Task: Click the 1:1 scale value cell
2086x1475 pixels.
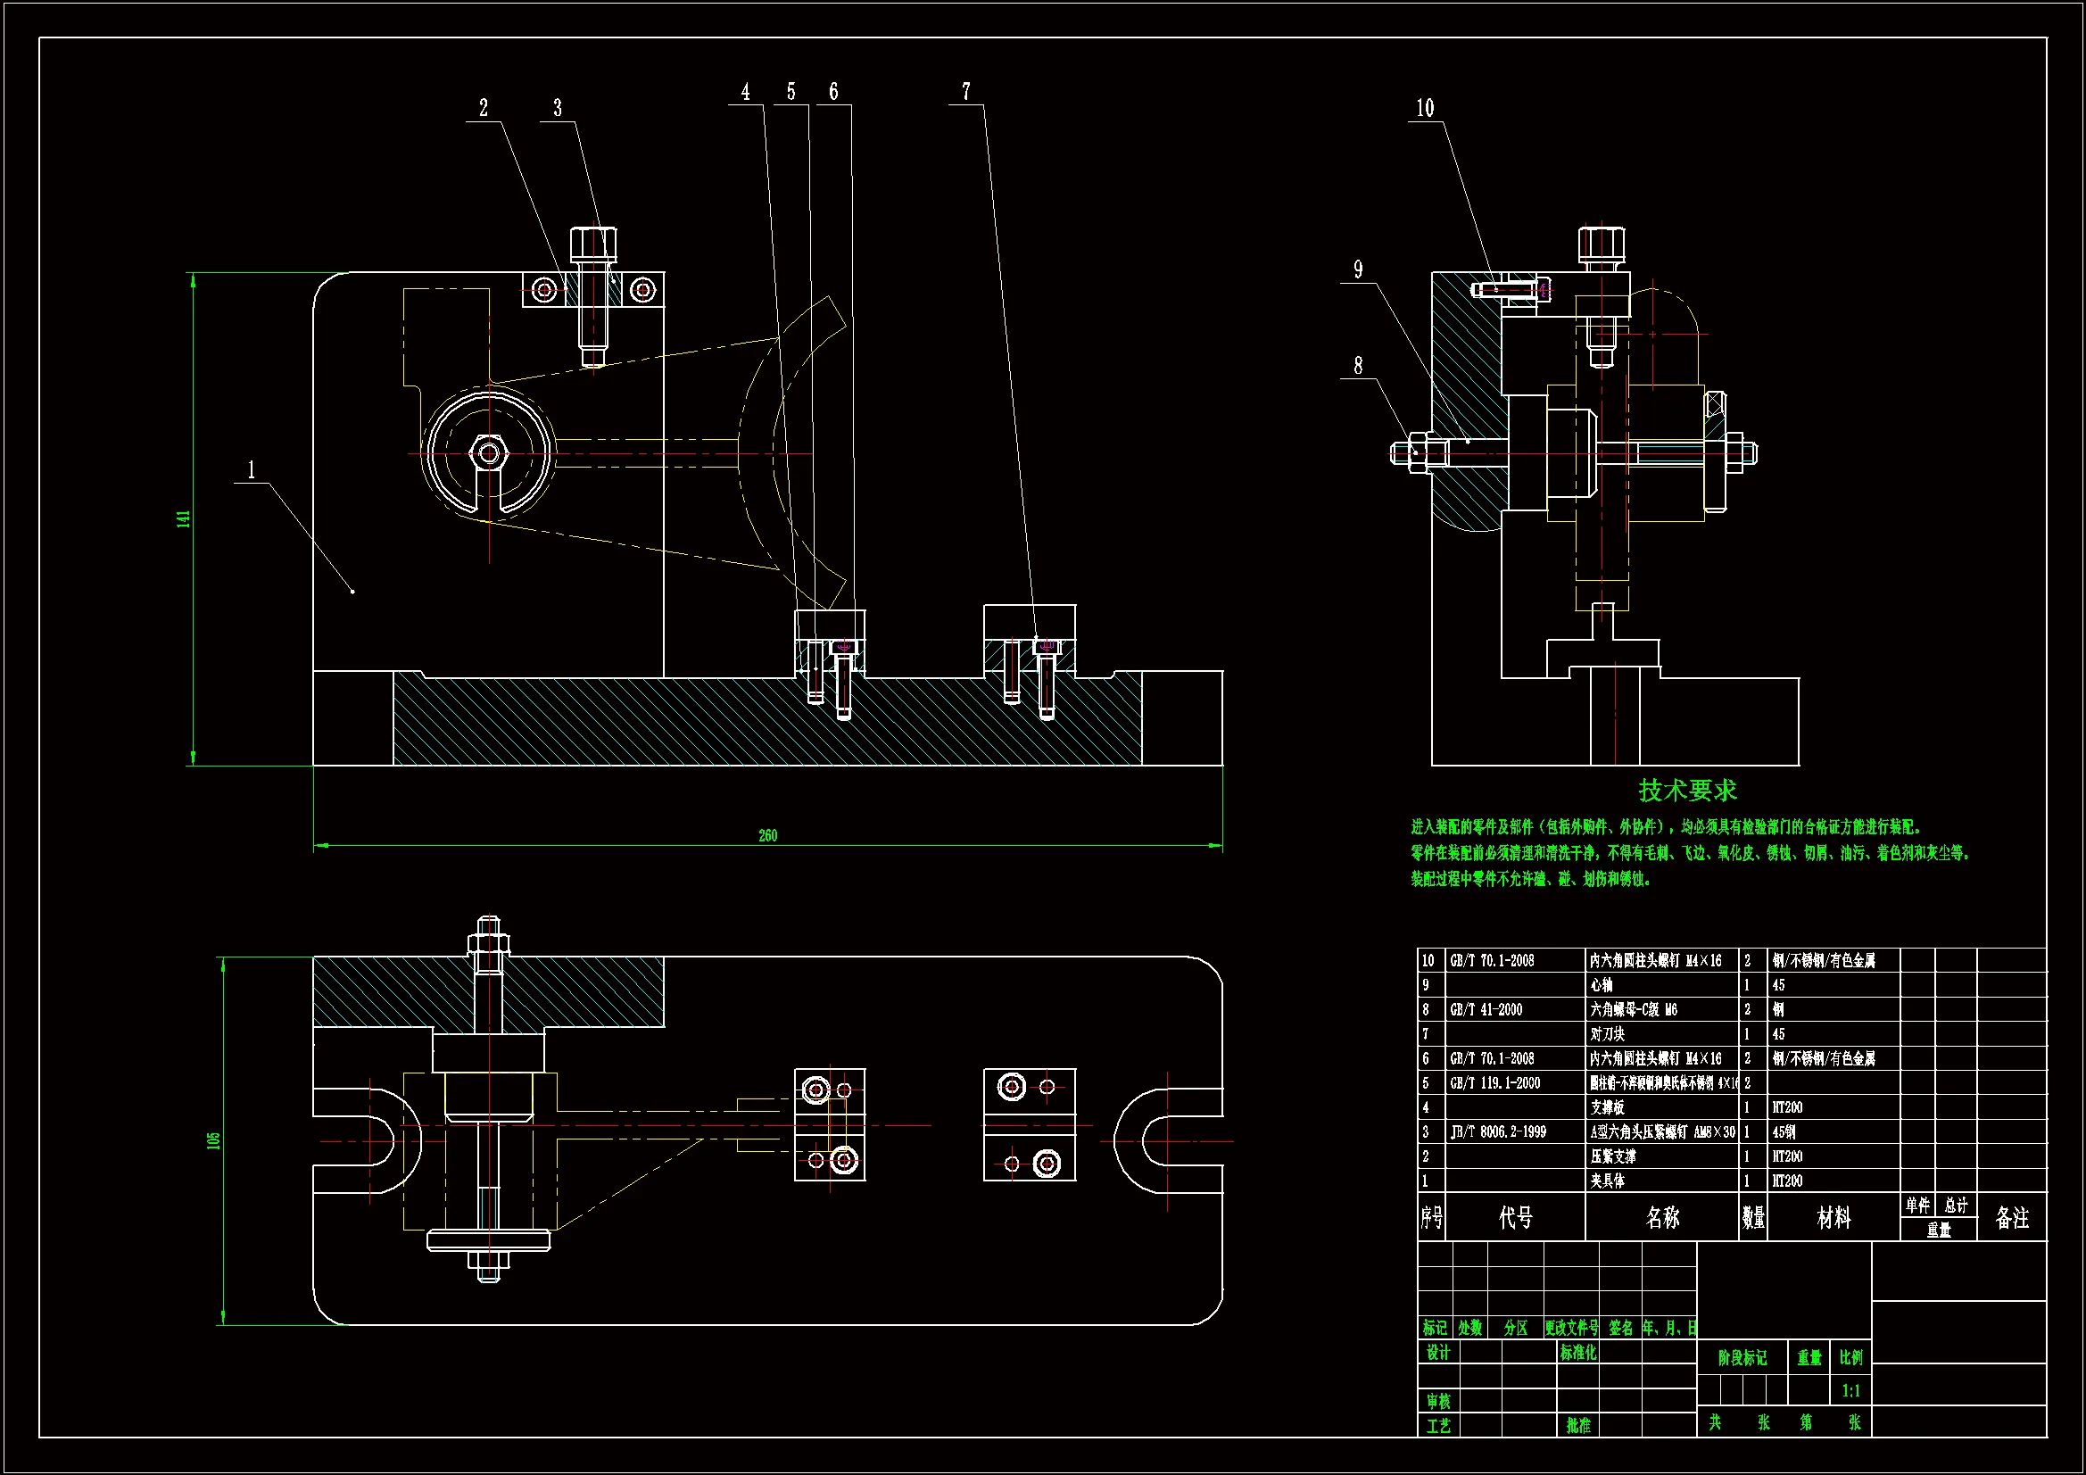Action: pos(1850,1390)
